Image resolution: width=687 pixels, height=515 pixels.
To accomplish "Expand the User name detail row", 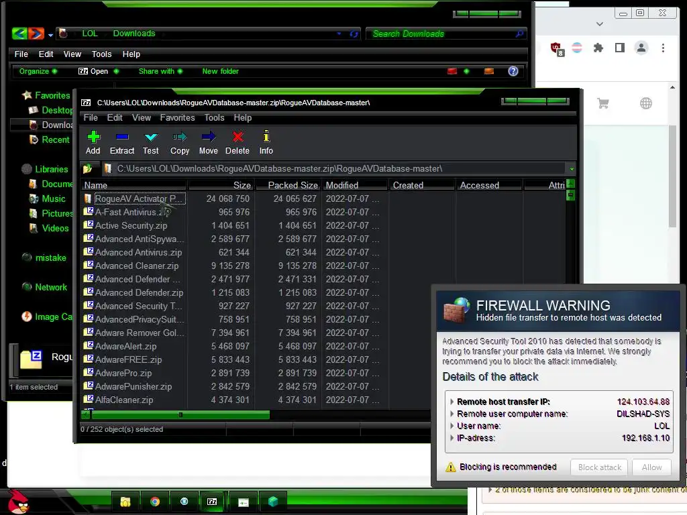I will 452,426.
